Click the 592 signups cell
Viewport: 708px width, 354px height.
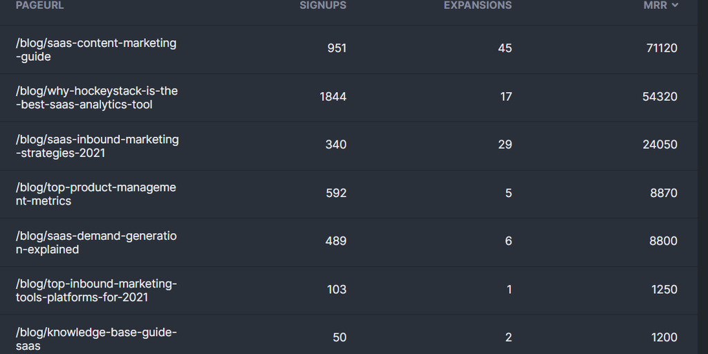click(x=336, y=193)
